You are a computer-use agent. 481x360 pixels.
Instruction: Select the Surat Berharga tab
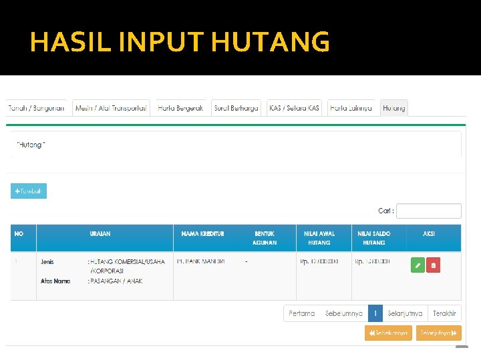click(236, 108)
